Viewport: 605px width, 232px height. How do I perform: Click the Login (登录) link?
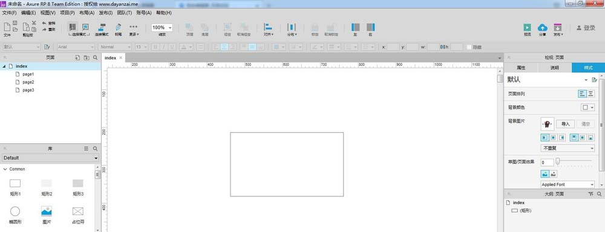(586, 28)
